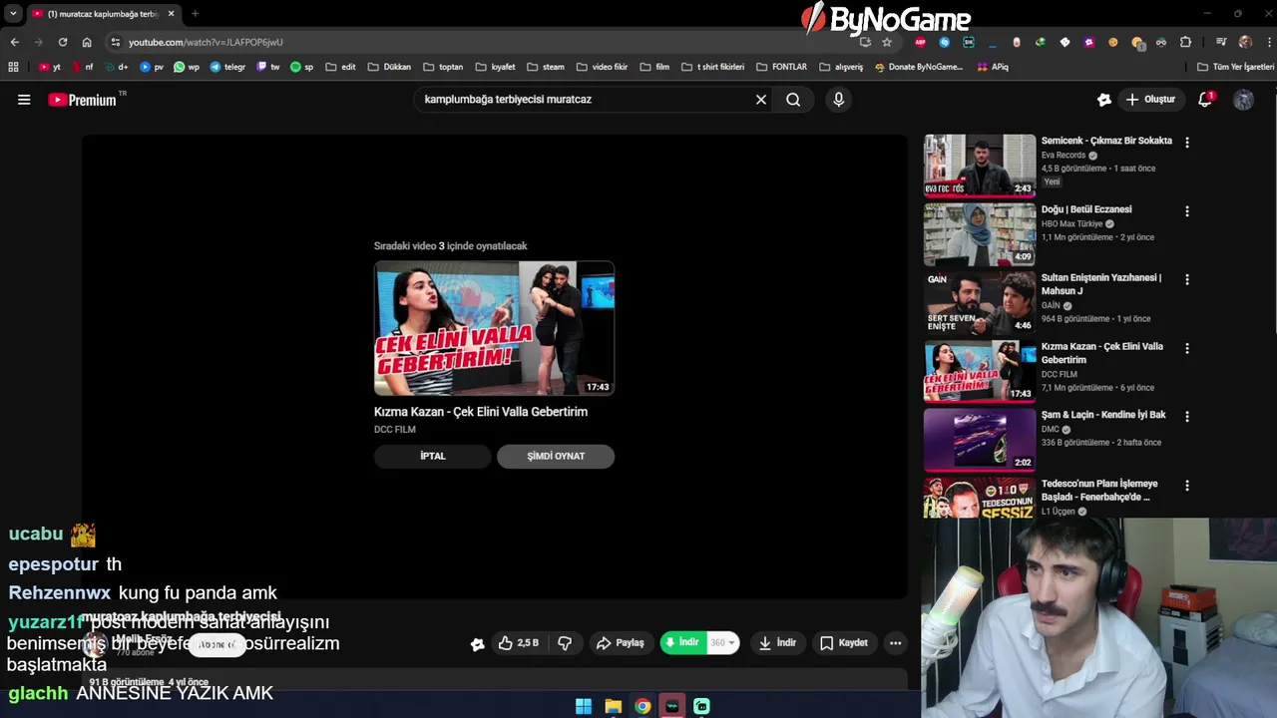Open Telegram bookmark telegr
This screenshot has height=718, width=1277.
227,67
